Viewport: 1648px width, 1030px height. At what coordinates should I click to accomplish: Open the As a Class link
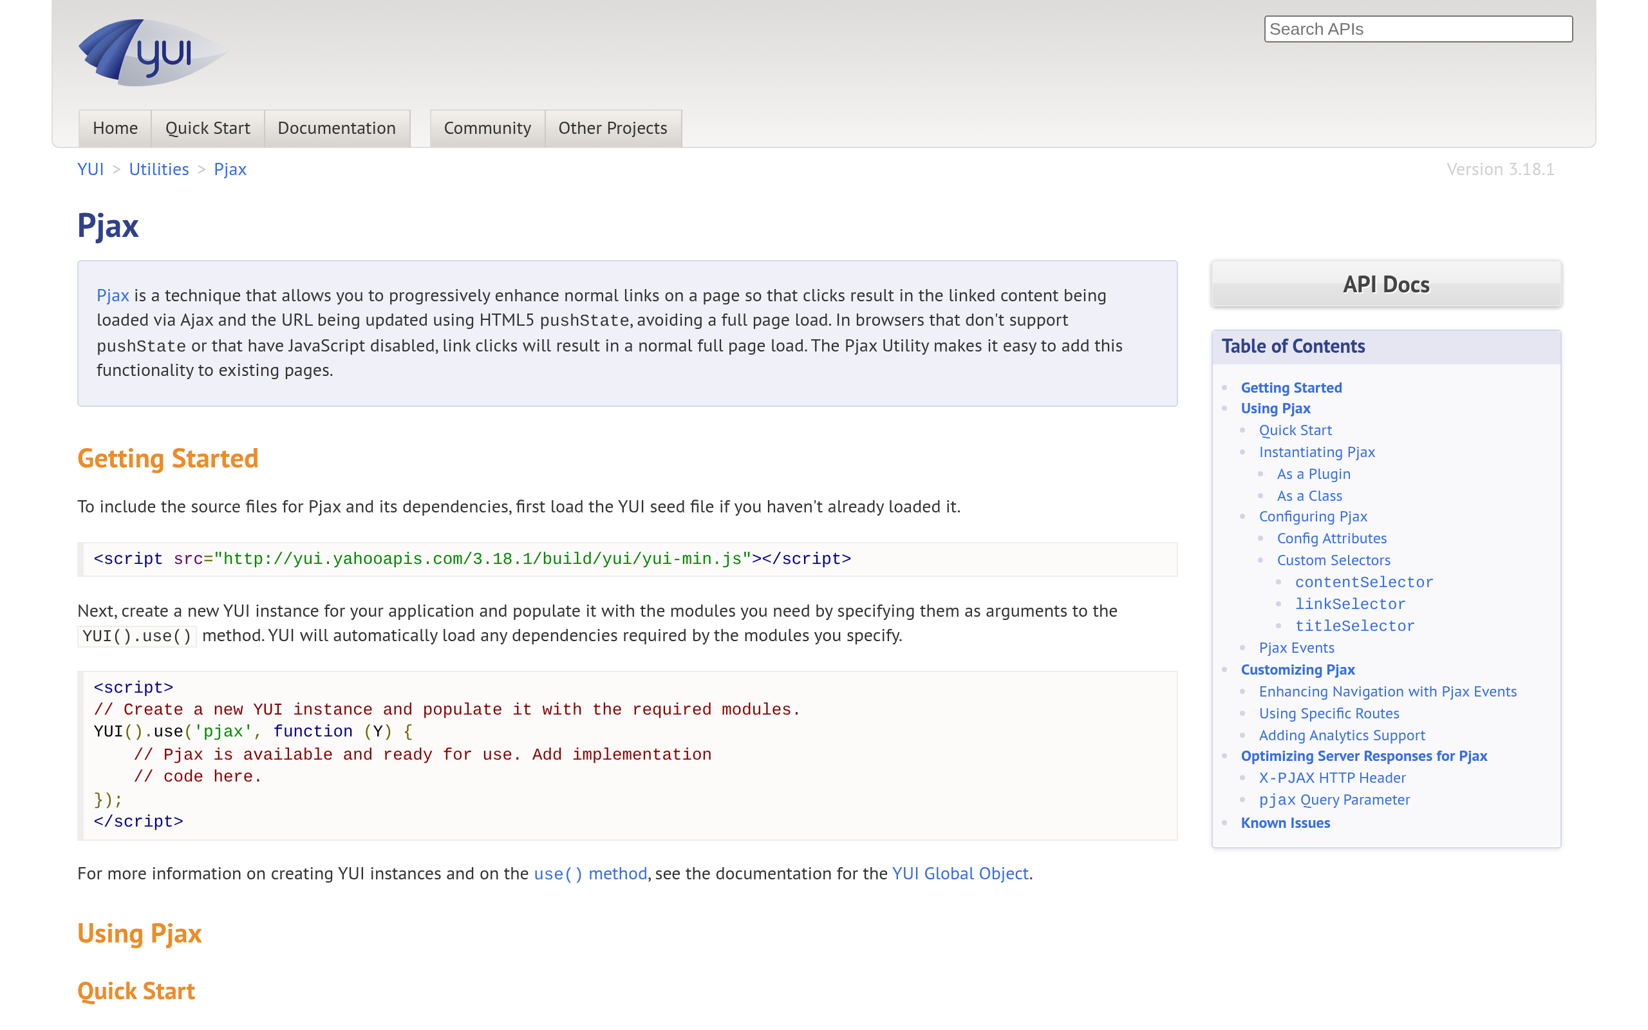tap(1309, 495)
